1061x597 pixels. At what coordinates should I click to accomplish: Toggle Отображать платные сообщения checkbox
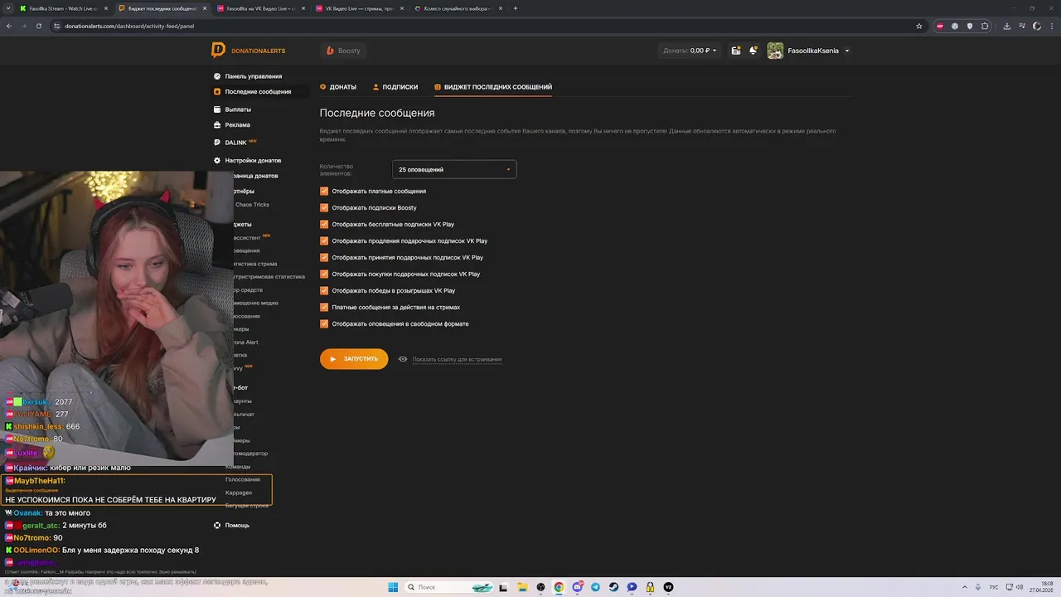pos(324,191)
